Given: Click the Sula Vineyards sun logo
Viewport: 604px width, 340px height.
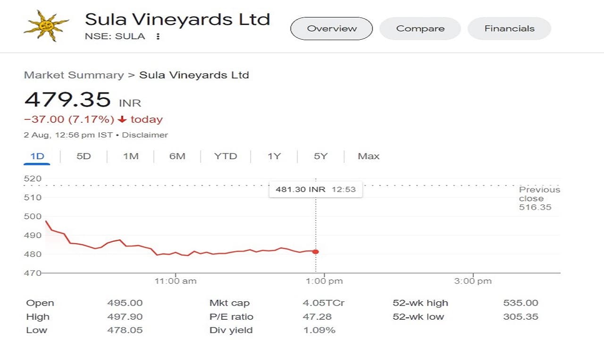Looking at the screenshot, I should (x=46, y=25).
